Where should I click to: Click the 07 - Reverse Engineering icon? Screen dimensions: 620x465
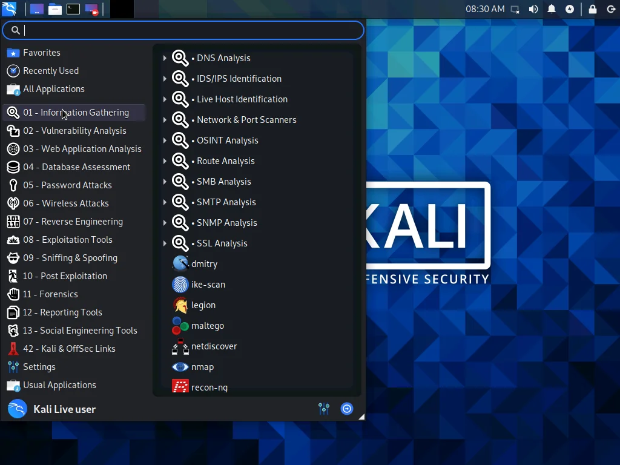coord(13,222)
